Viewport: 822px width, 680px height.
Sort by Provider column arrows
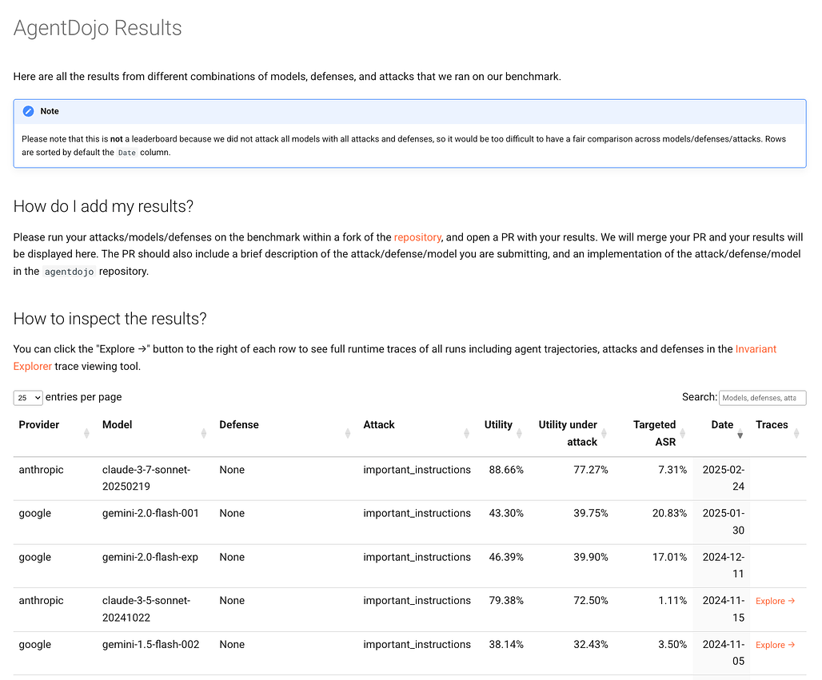point(86,433)
